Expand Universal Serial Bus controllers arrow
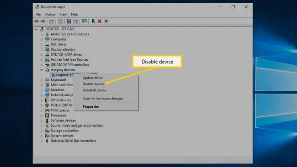The height and width of the screenshot is (167, 297). 42,141
